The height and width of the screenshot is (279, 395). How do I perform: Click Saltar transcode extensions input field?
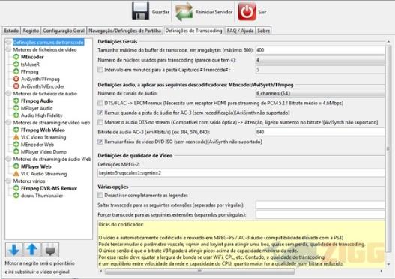320,205
